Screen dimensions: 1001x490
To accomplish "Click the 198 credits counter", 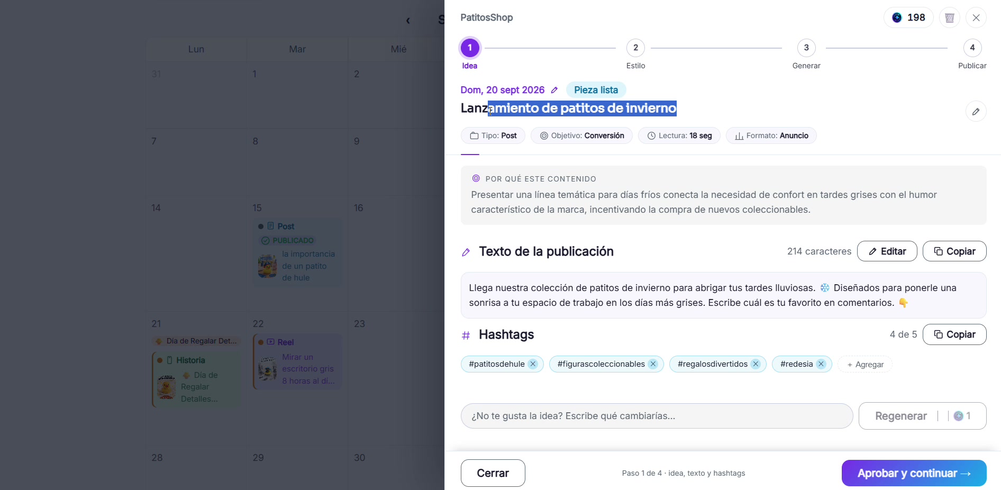I will [x=908, y=17].
